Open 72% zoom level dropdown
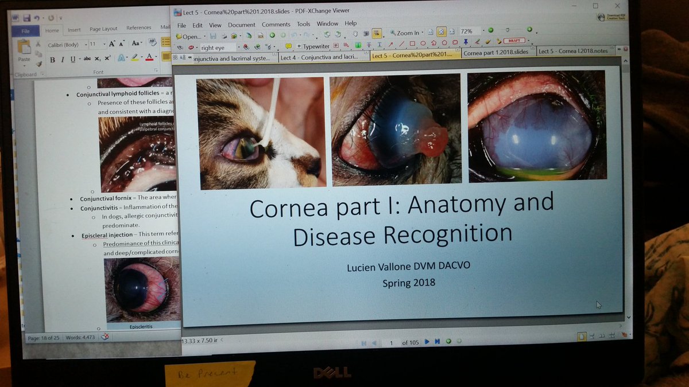 484,30
